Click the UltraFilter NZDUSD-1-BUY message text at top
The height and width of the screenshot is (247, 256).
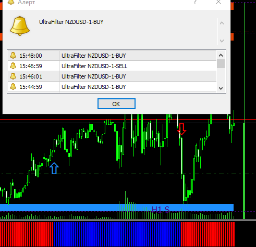(71, 22)
